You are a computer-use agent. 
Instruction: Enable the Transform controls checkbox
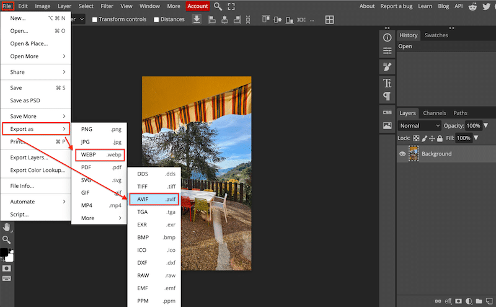pos(95,20)
